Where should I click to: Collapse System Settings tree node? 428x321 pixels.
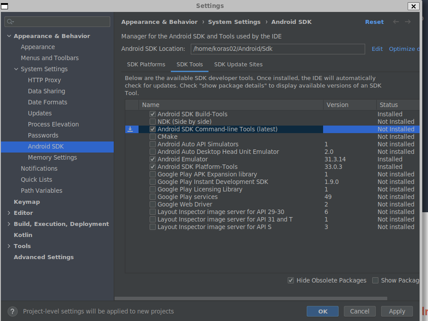click(x=16, y=69)
